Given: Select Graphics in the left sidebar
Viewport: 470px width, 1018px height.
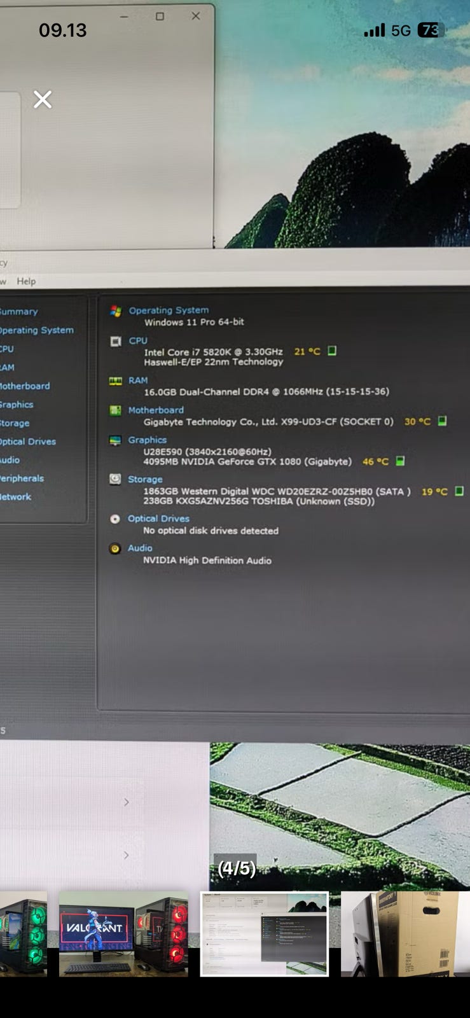Looking at the screenshot, I should click(17, 404).
